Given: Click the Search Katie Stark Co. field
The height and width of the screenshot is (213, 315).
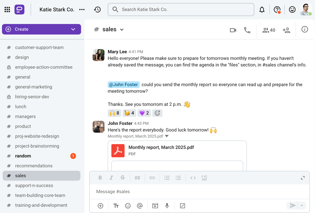Looking at the screenshot, I should (181, 9).
